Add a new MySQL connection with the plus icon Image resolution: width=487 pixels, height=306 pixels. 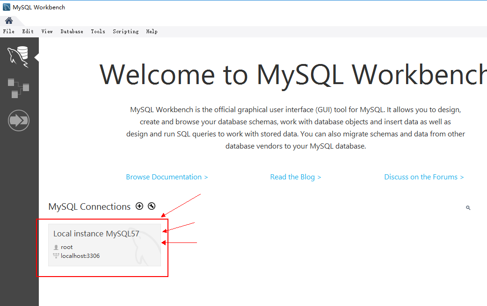[139, 206]
